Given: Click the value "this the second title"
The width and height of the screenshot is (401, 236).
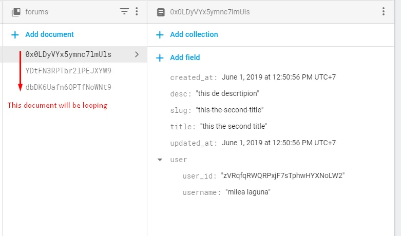Looking at the screenshot, I should coord(234,126).
